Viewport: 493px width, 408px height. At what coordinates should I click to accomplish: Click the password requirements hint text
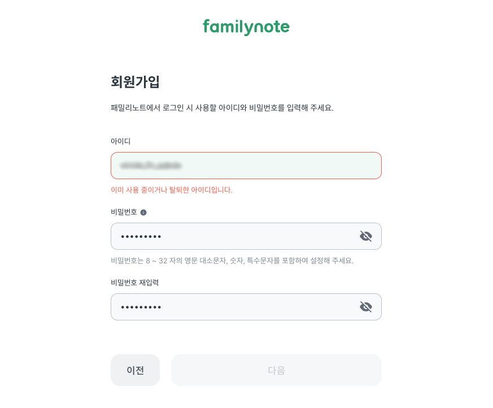[232, 261]
